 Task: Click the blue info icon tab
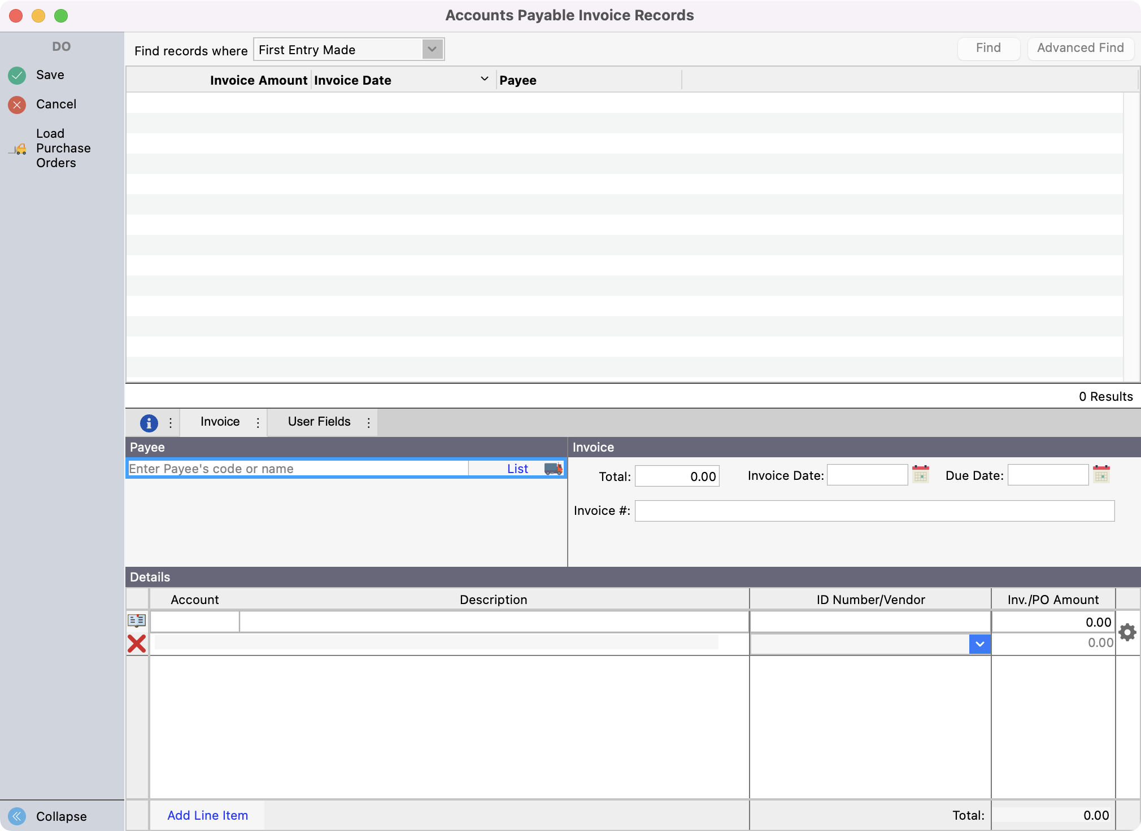[x=149, y=422]
